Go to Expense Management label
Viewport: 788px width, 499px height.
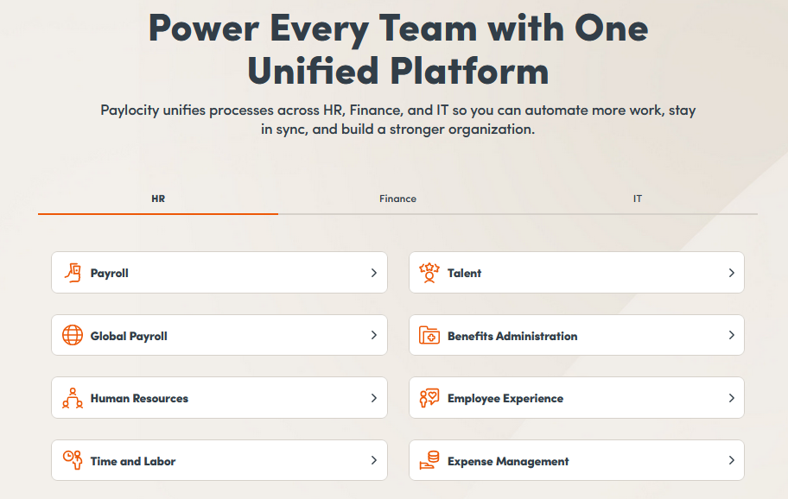[x=508, y=461]
